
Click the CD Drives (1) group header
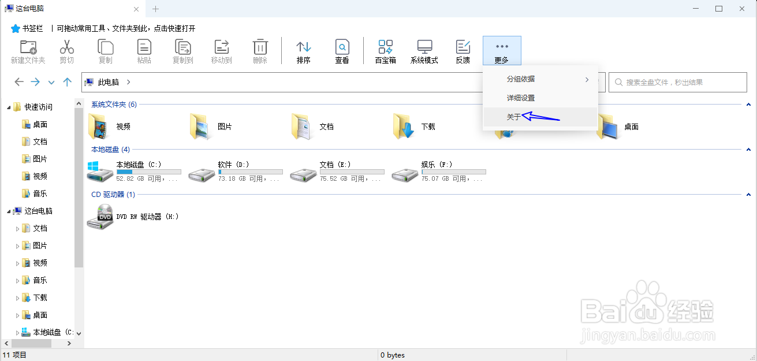pyautogui.click(x=113, y=195)
